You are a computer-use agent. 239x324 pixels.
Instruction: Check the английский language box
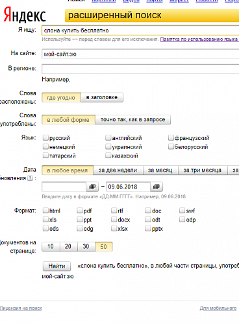[x=108, y=138]
